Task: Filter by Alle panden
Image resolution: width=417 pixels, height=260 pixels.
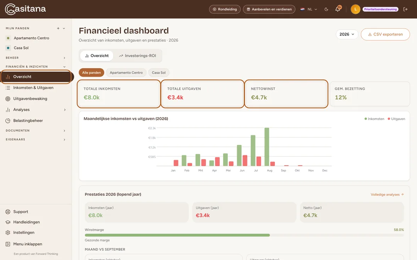Action: click(x=92, y=72)
